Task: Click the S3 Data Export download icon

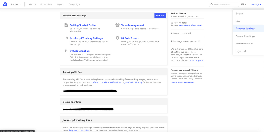Action: click(x=117, y=38)
